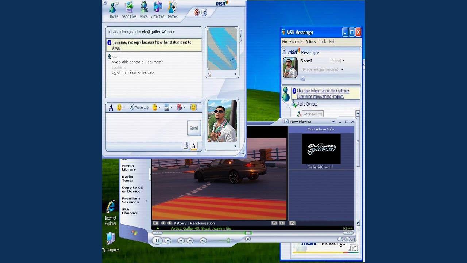This screenshot has width=467, height=263.
Task: Open the Contacts menu
Action: tap(296, 42)
